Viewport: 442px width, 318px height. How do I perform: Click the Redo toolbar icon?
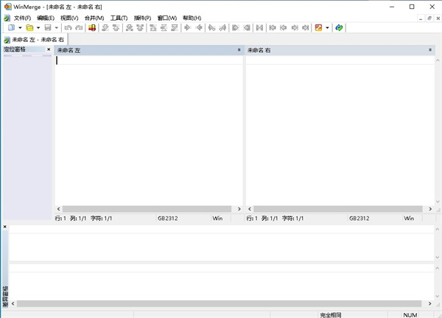pos(78,28)
